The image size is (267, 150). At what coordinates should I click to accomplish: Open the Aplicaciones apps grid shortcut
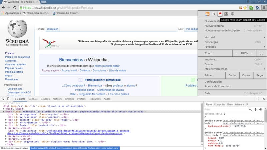11,13
